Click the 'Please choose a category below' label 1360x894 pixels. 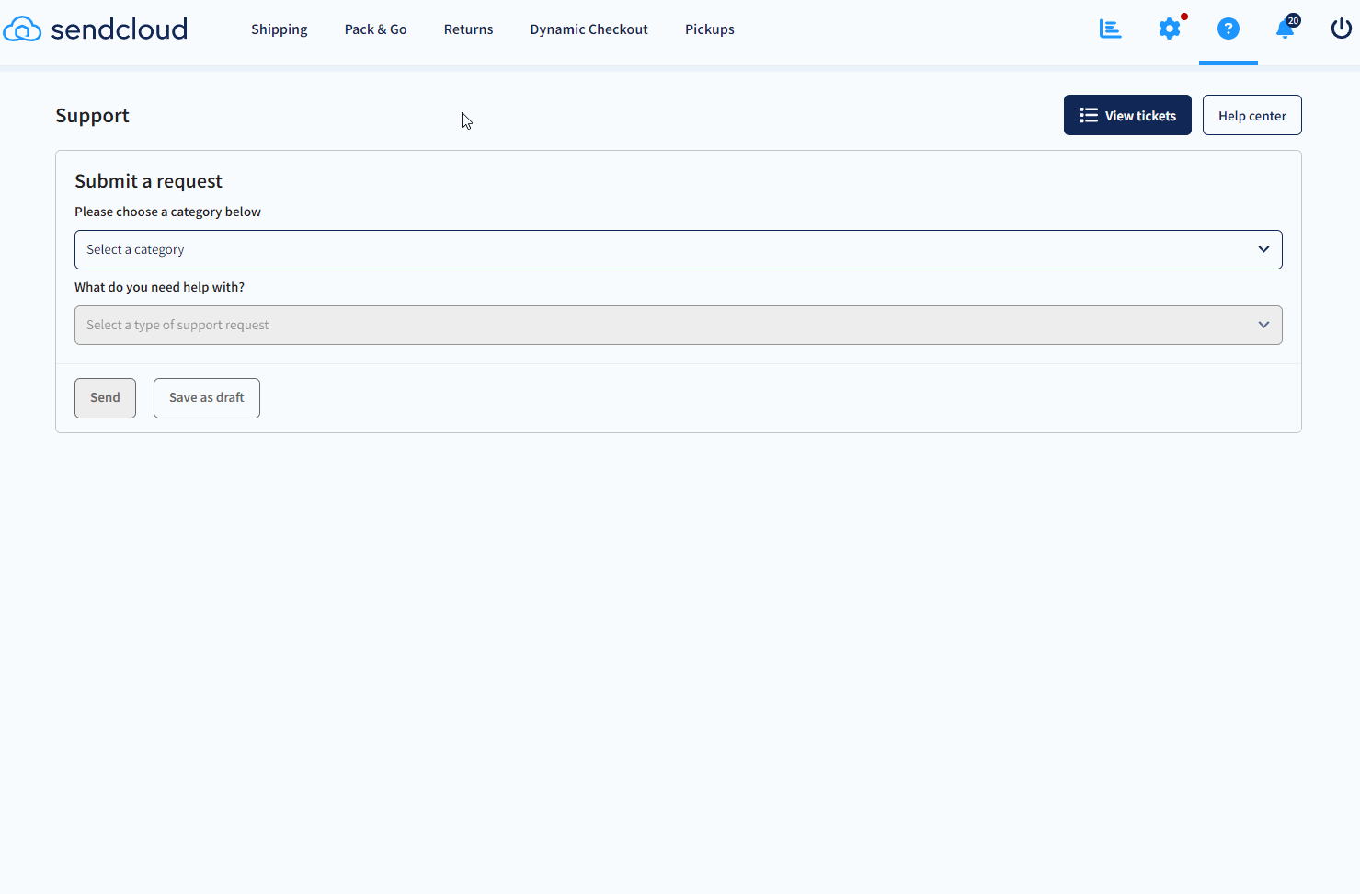pyautogui.click(x=168, y=212)
